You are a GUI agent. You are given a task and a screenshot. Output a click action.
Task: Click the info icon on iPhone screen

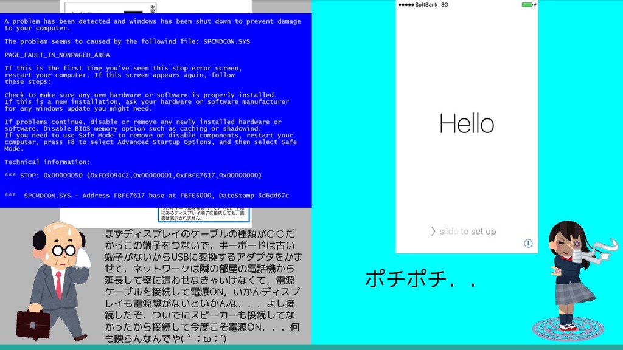pos(528,243)
